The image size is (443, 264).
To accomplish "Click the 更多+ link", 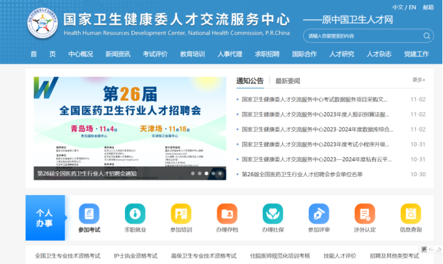I will tap(419, 80).
